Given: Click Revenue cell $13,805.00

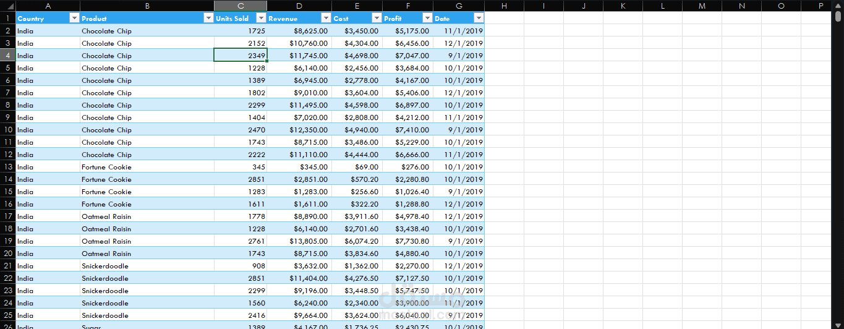Looking at the screenshot, I should pyautogui.click(x=299, y=241).
